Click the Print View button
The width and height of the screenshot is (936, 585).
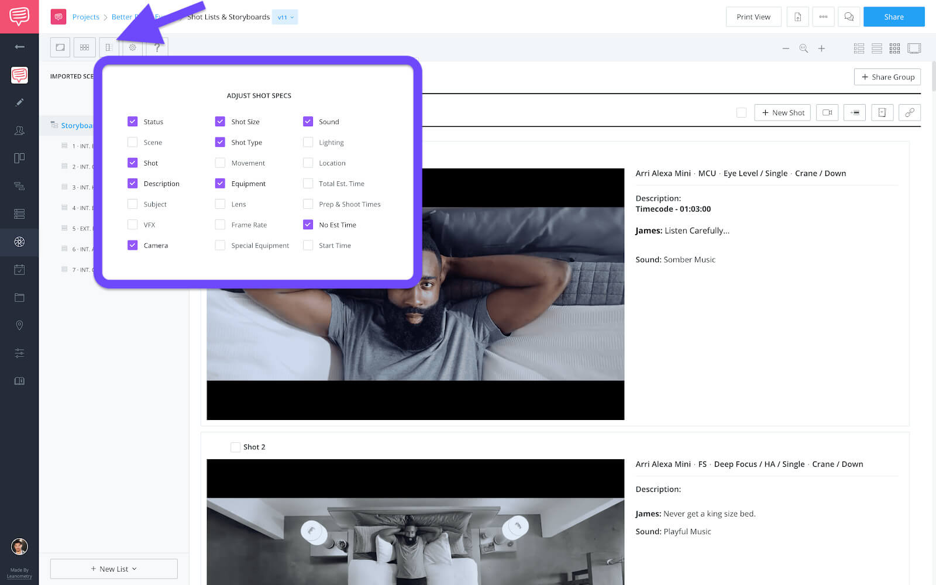coord(753,17)
